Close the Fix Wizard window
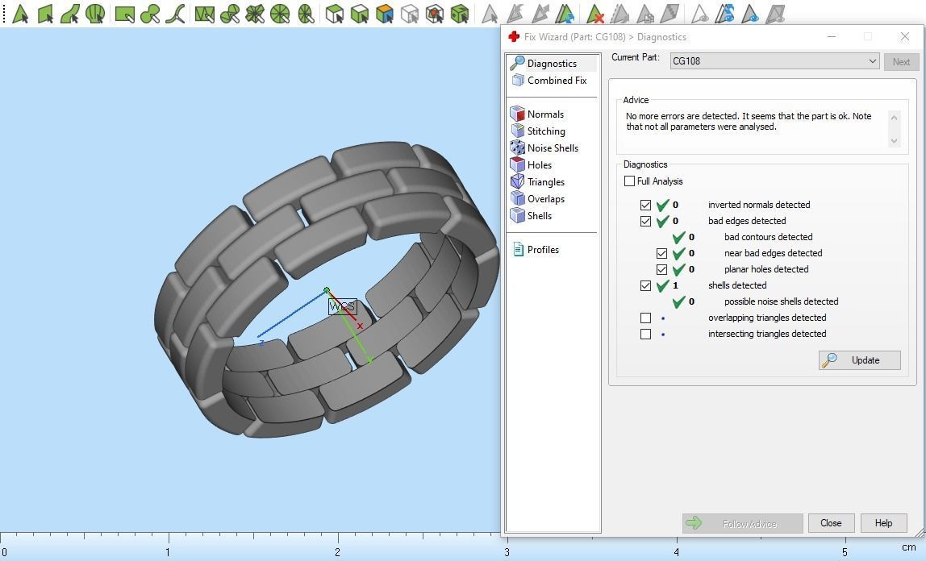This screenshot has width=926, height=561. coord(904,36)
